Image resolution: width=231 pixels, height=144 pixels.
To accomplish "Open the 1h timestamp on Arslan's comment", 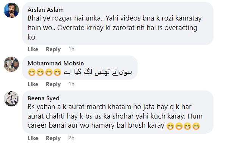I will pyautogui.click(x=71, y=49).
